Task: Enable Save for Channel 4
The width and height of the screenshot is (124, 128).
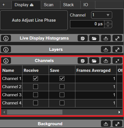Action: tap(62, 103)
